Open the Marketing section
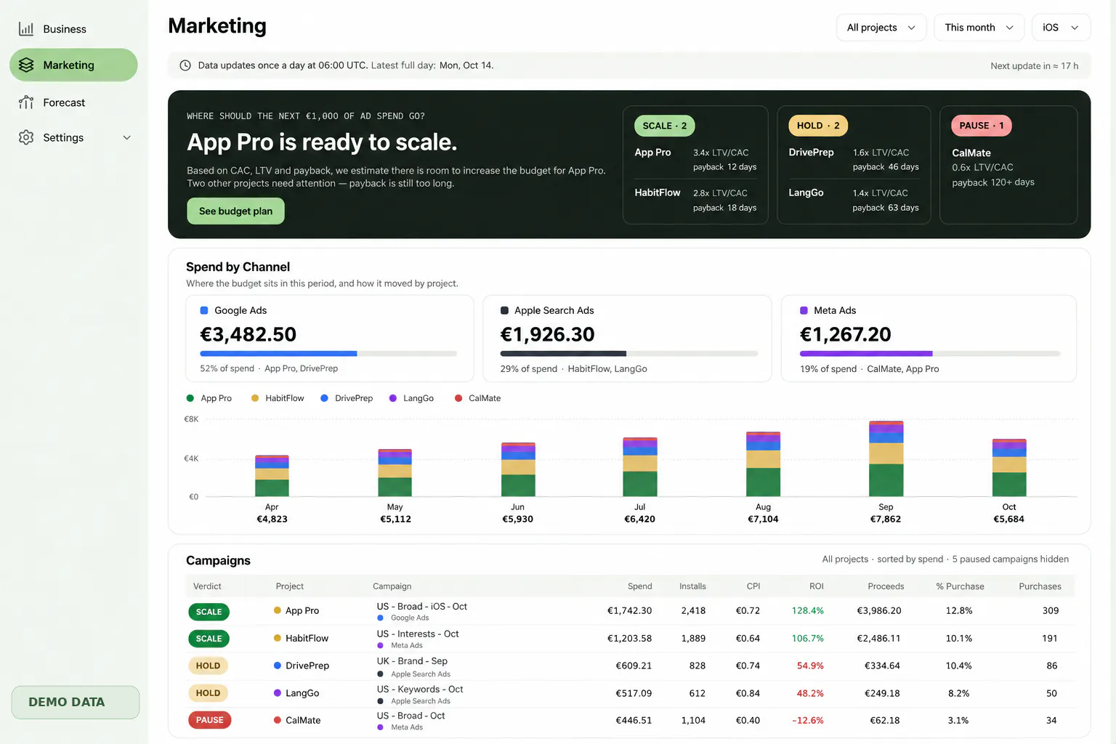The width and height of the screenshot is (1116, 744). tap(73, 65)
